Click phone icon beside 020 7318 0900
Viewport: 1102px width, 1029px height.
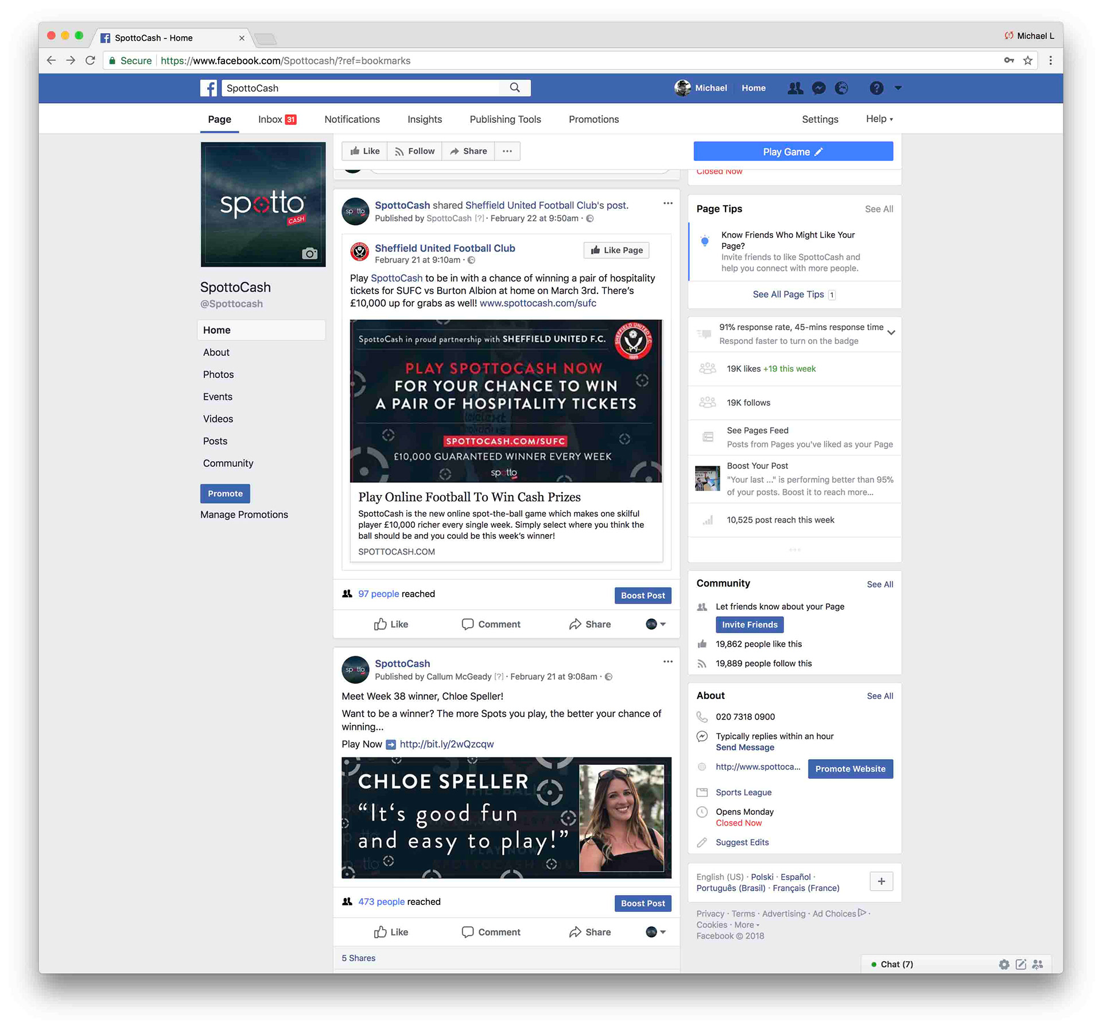click(x=702, y=717)
